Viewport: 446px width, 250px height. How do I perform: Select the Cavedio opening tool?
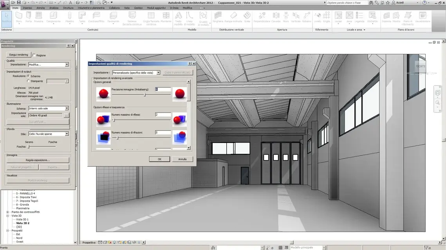[x=276, y=18]
